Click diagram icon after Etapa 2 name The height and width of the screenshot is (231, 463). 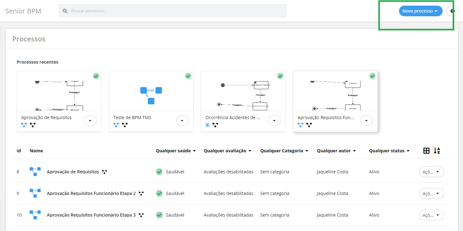point(141,194)
